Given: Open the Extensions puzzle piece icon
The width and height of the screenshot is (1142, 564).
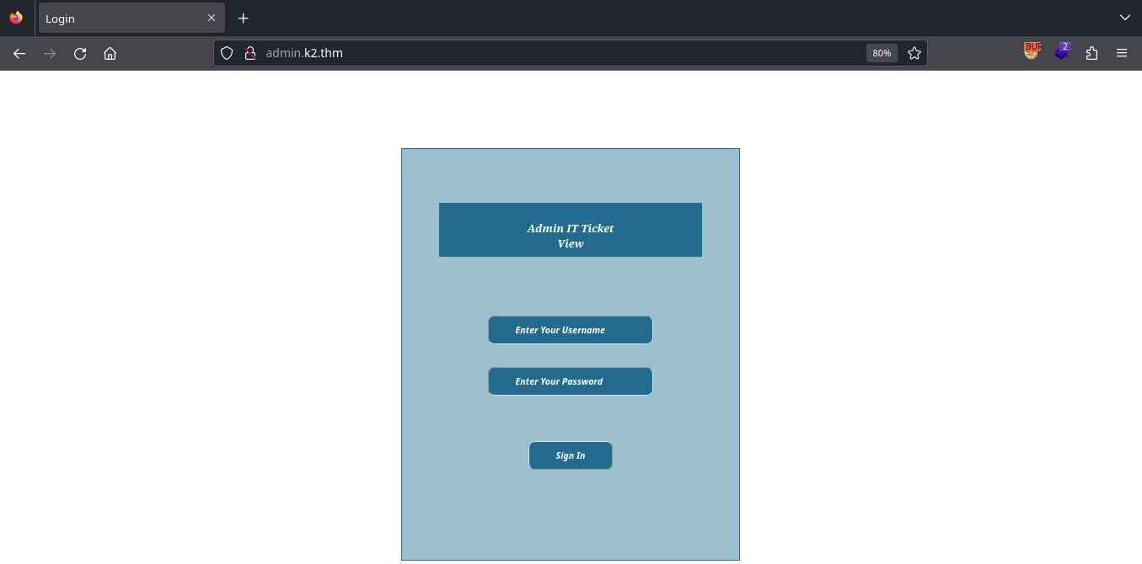Looking at the screenshot, I should 1091,53.
